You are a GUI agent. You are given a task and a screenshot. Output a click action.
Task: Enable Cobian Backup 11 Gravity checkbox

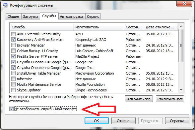coord(13,51)
